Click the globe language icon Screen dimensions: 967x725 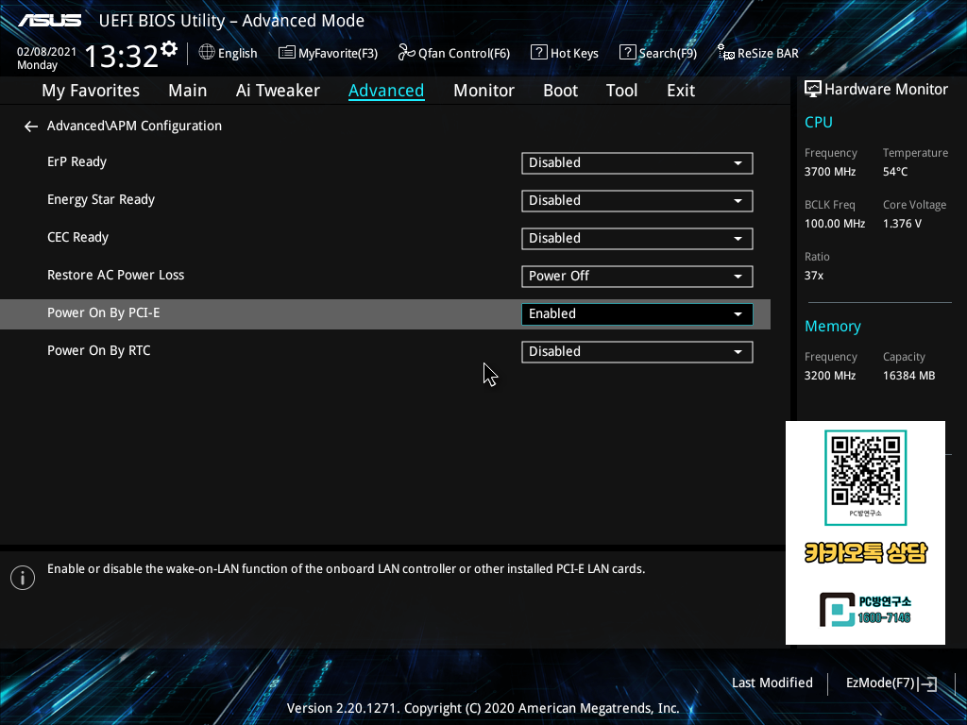[207, 53]
